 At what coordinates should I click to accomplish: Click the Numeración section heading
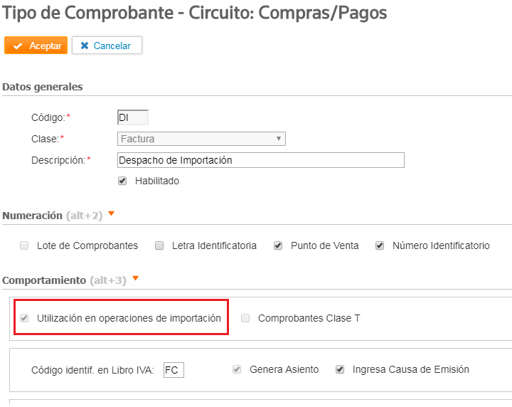(32, 216)
